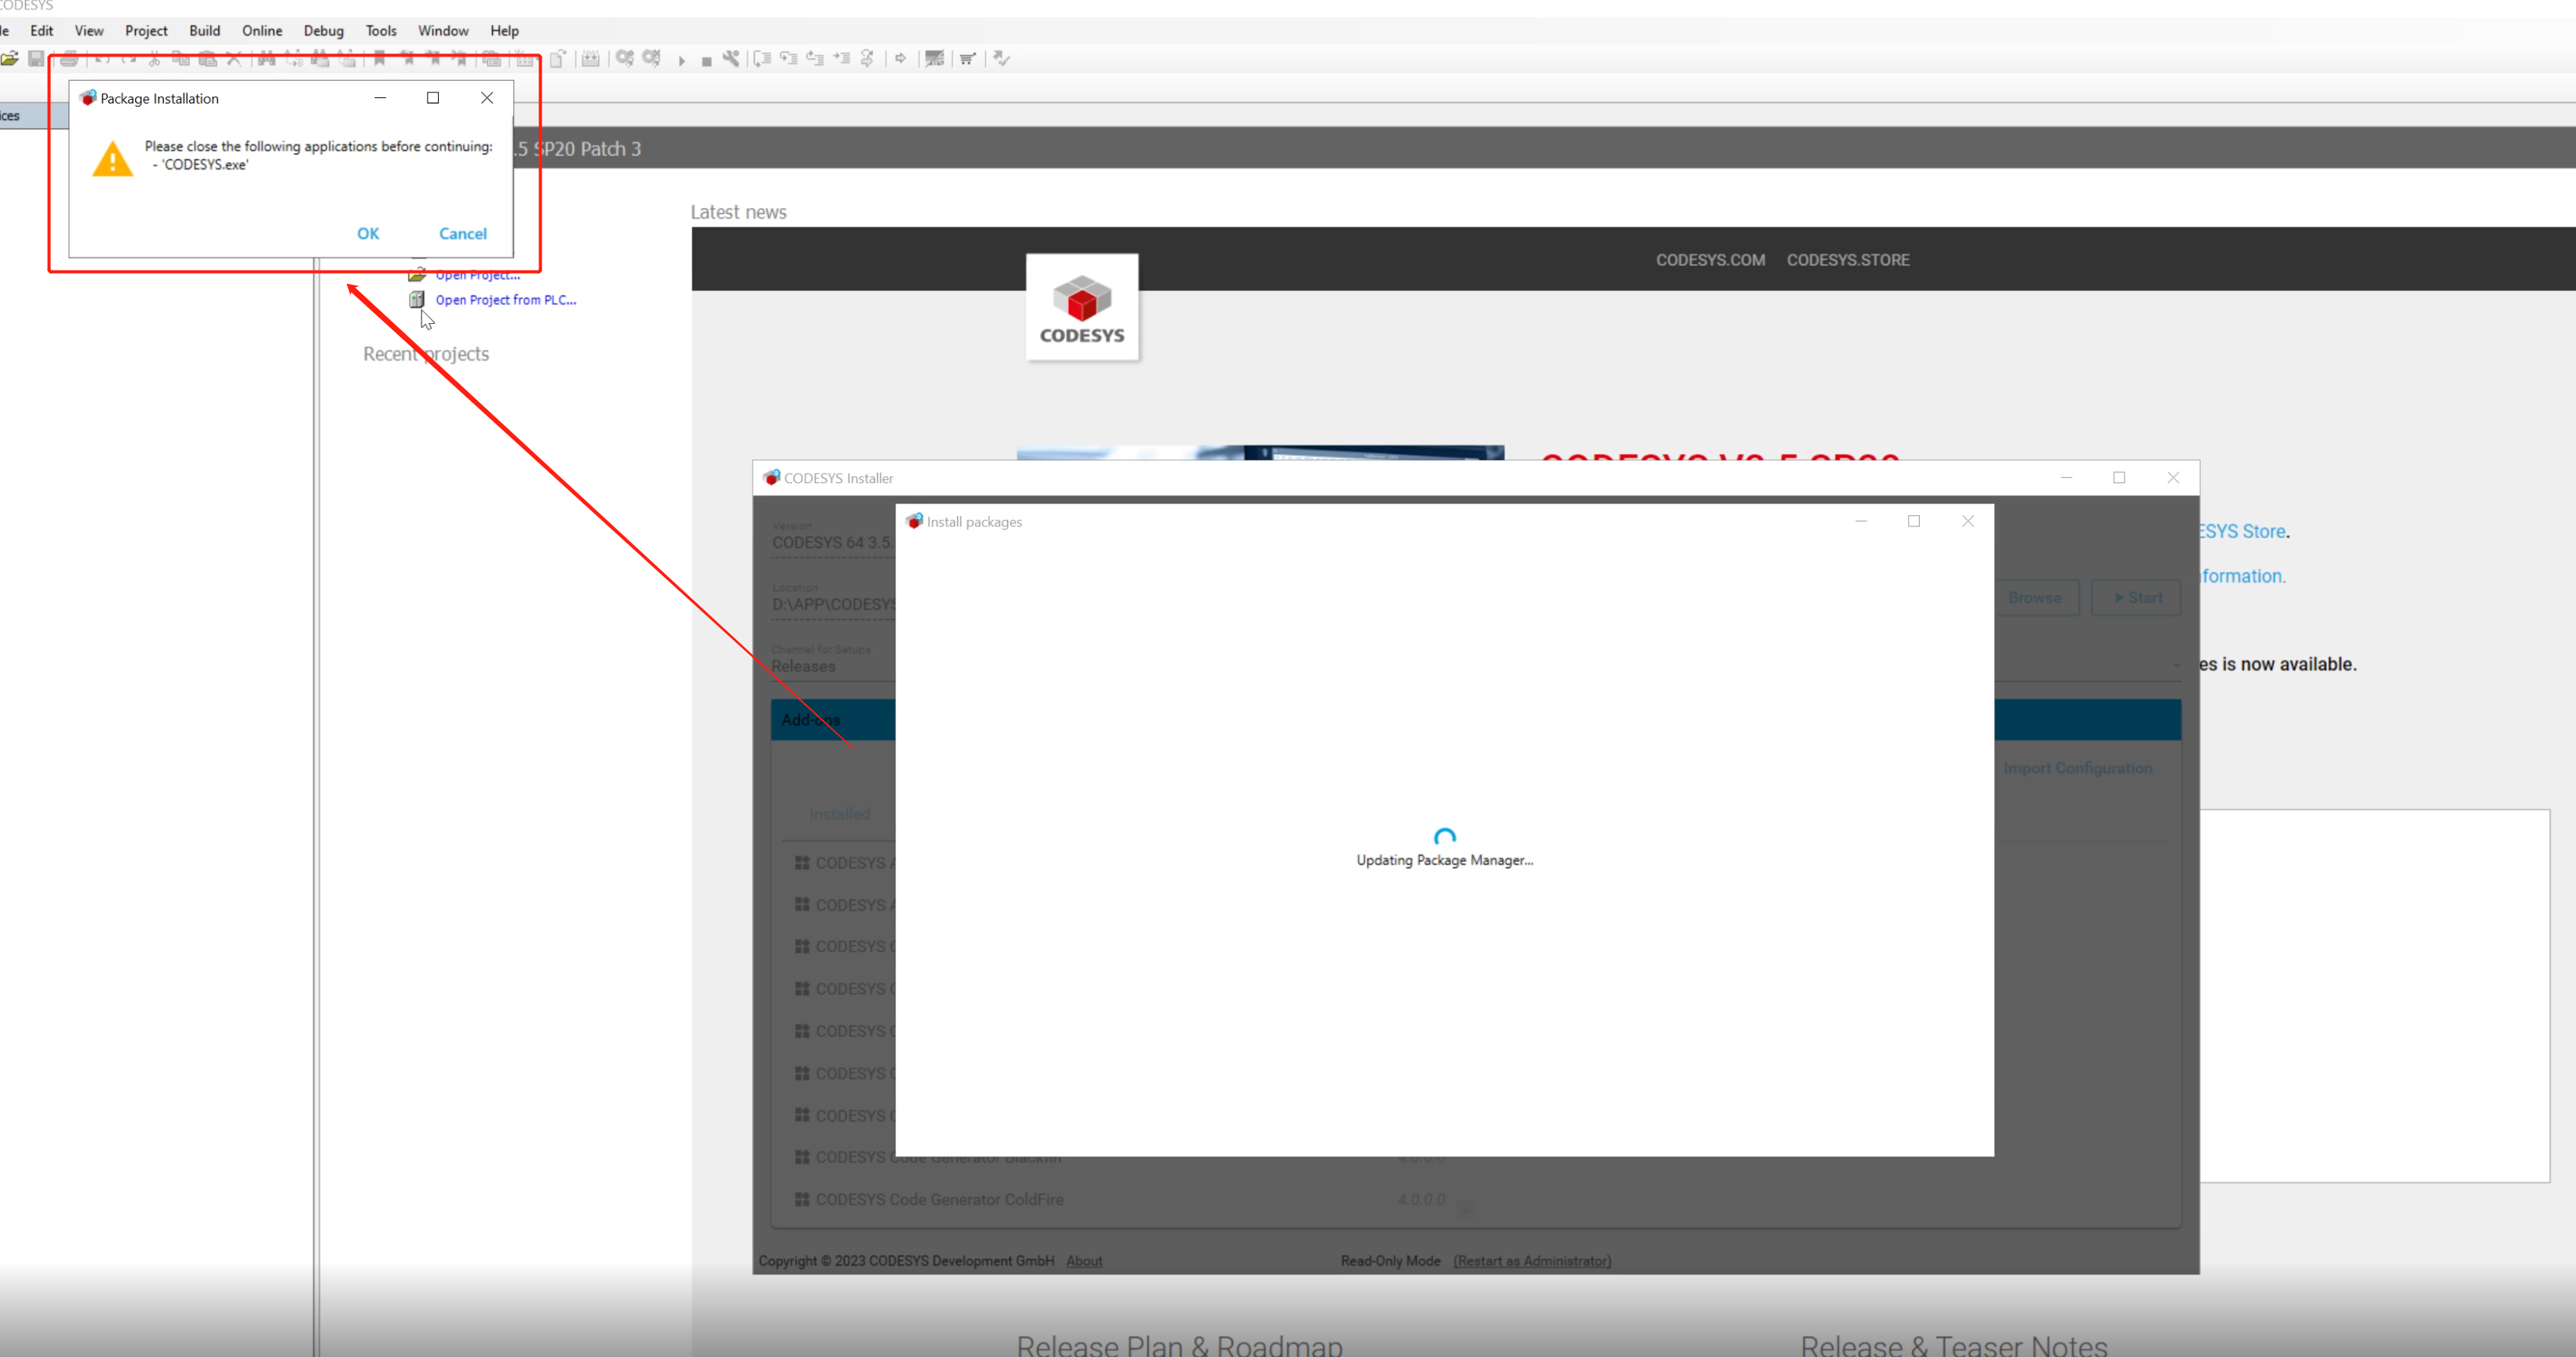
Task: Click the Toggle Bookmark toolbar icon
Action: [380, 59]
